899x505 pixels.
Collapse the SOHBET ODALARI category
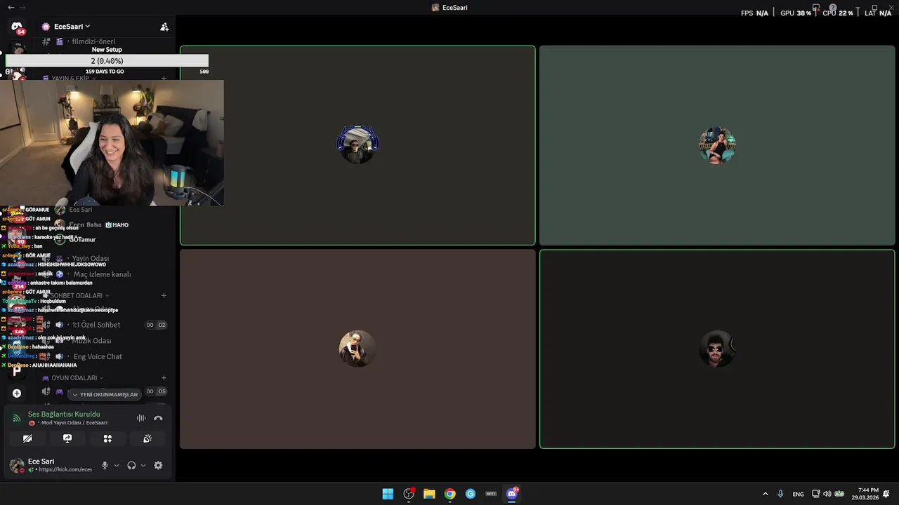click(76, 295)
